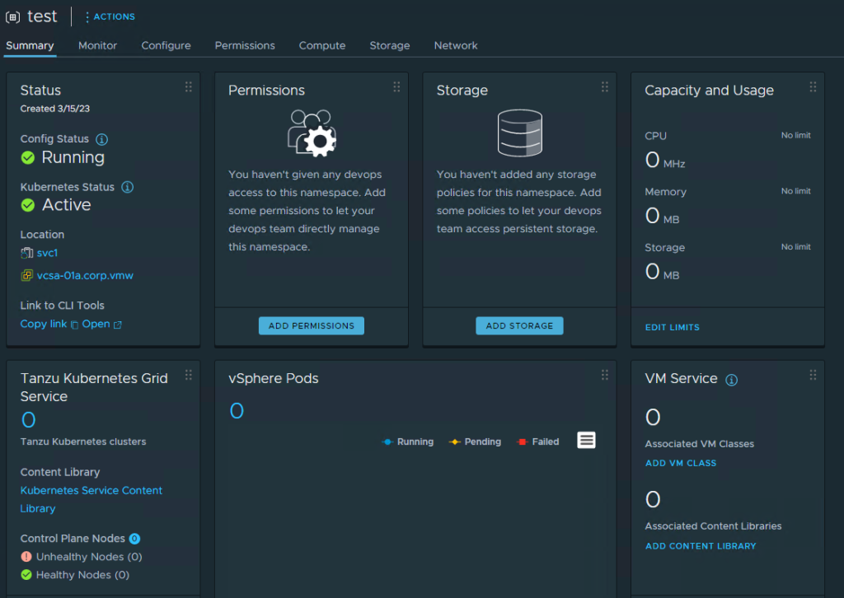Click the Tanzu Kubernetes Grid Service drag handle
This screenshot has height=598, width=844.
click(189, 375)
